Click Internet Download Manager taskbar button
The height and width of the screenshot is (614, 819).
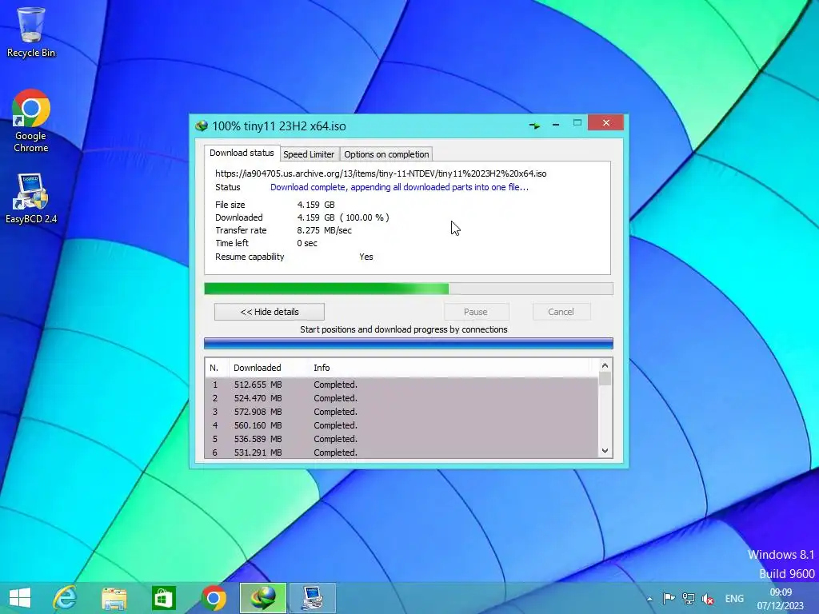click(x=262, y=598)
